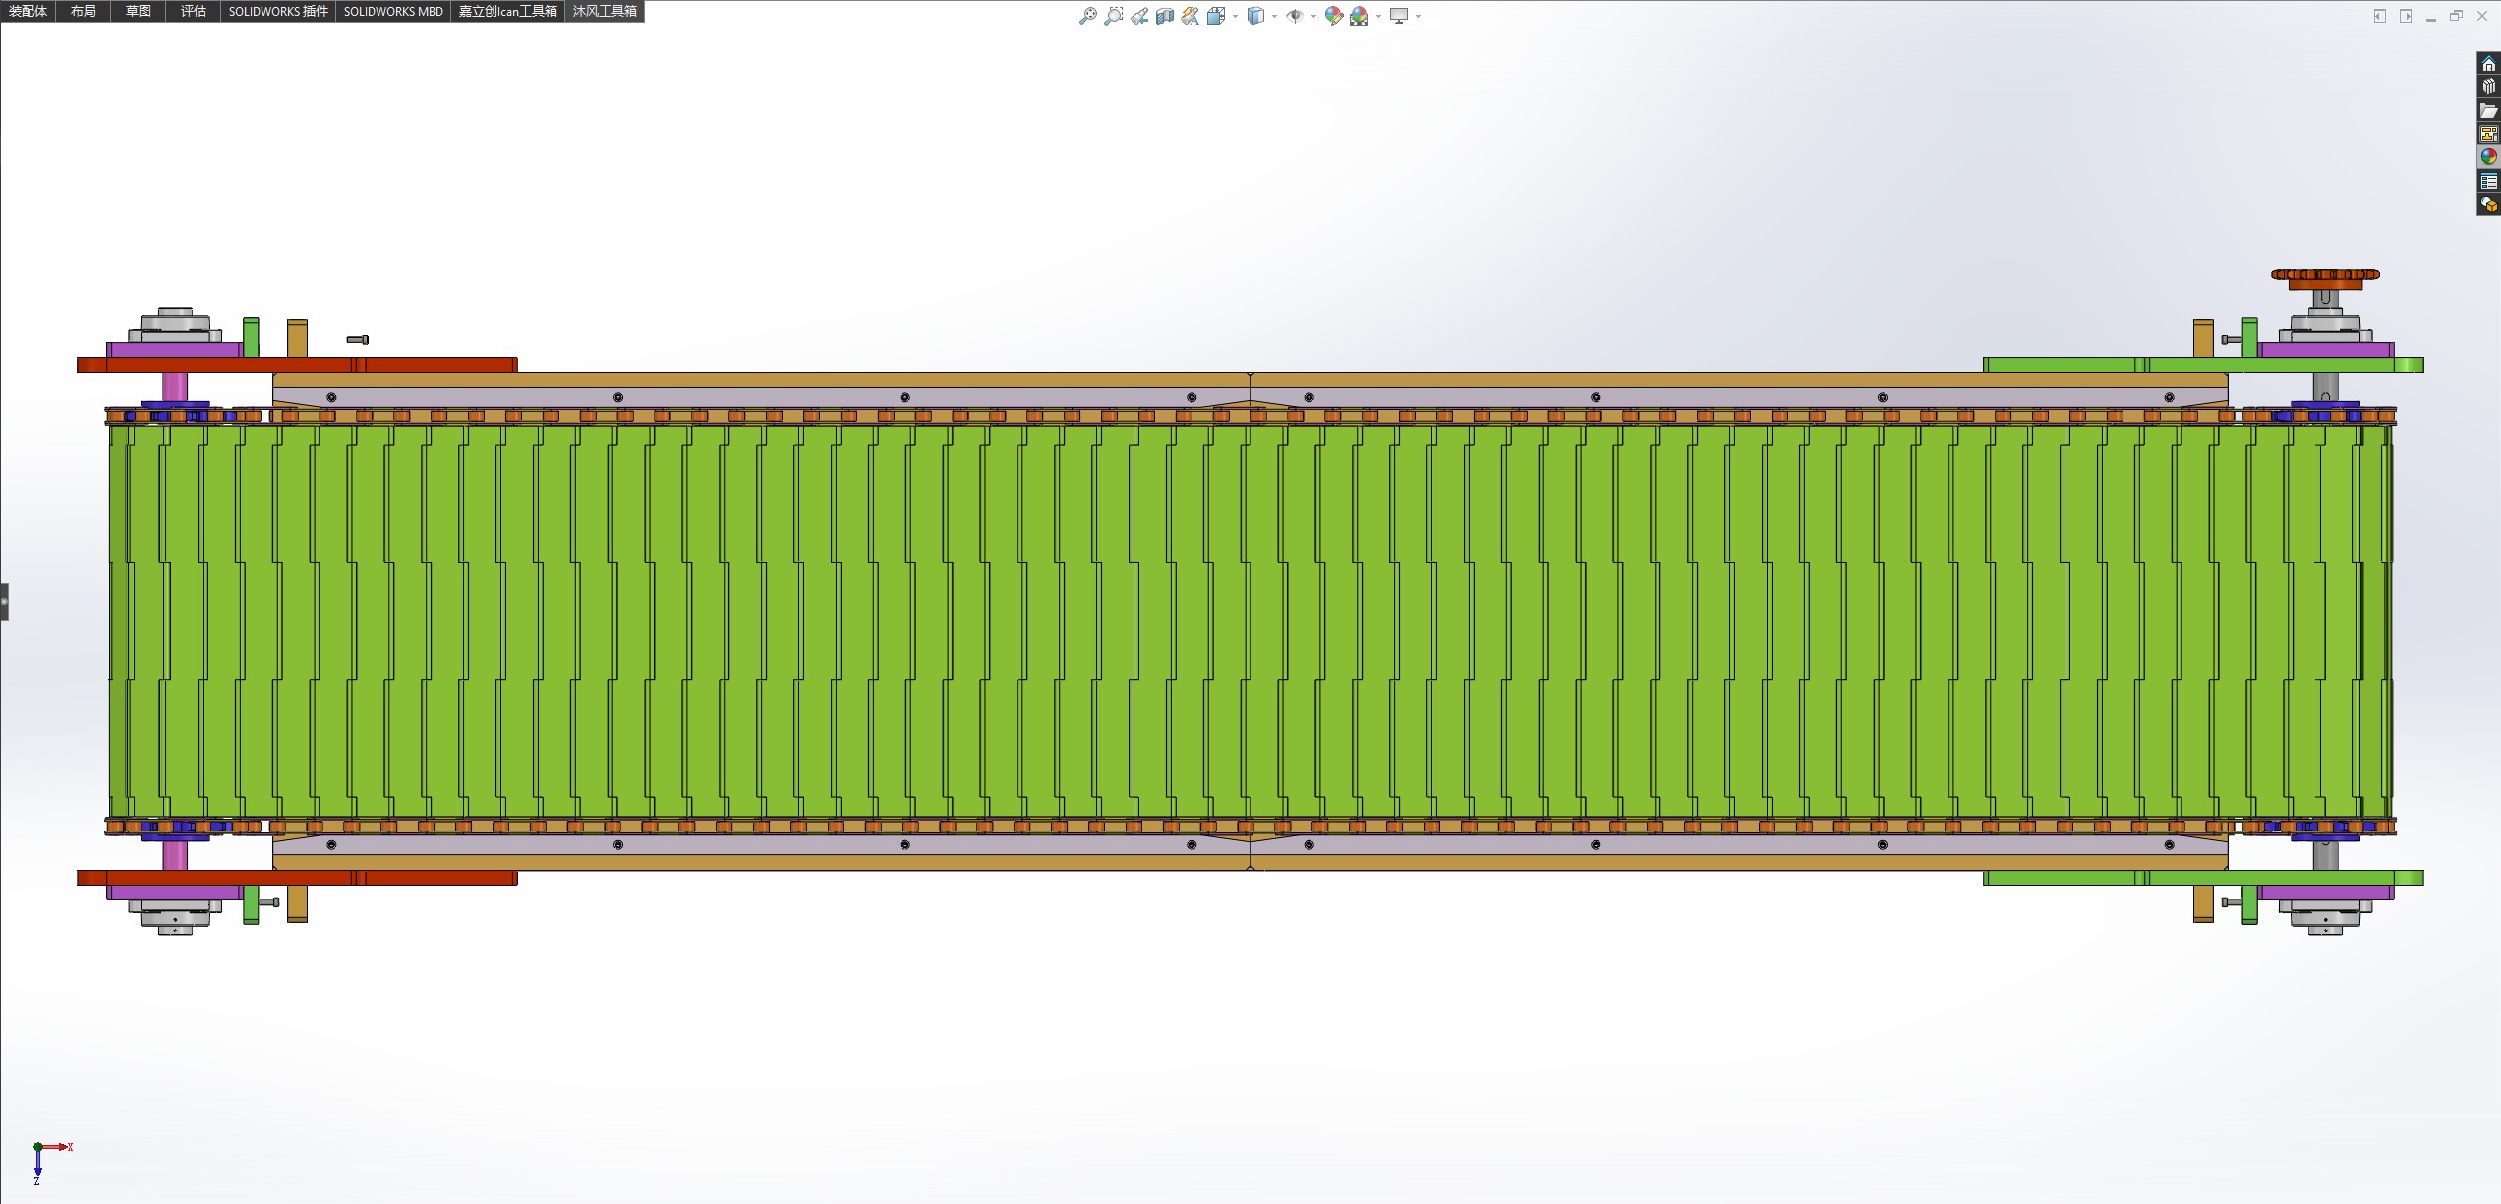
Task: Open the View Palette pane
Action: tap(2488, 134)
